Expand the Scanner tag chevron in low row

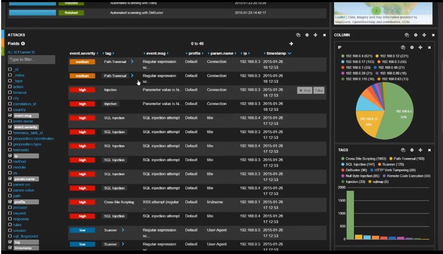pos(122,230)
